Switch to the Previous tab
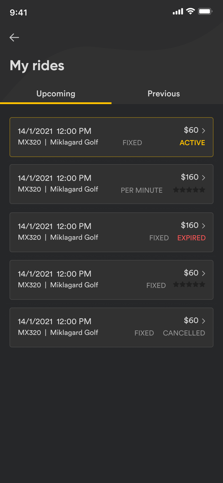 164,94
